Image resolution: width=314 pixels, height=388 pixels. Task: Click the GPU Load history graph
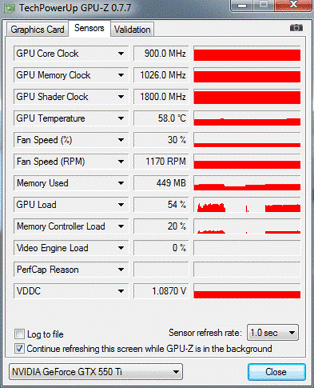coord(247,205)
